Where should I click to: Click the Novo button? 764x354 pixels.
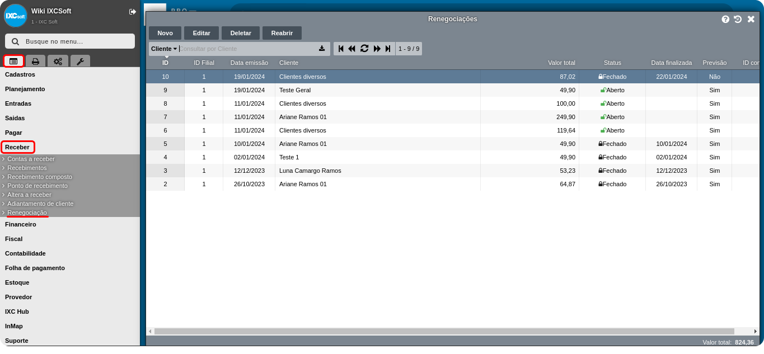165,33
